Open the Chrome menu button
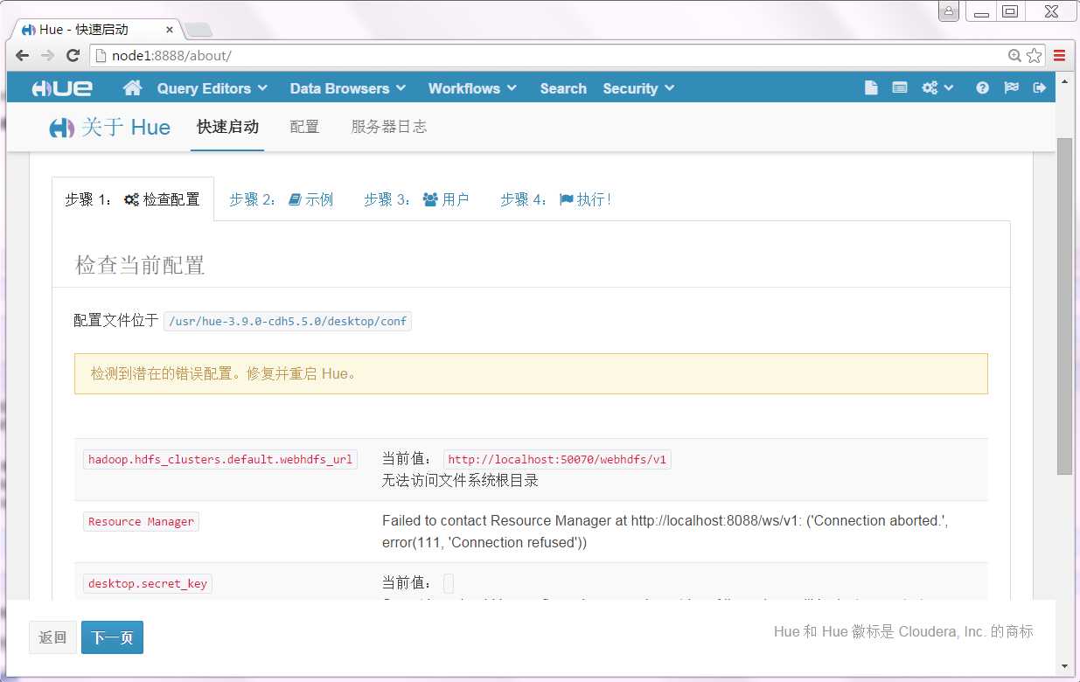Screen dimensions: 1080x682 (x=1059, y=55)
